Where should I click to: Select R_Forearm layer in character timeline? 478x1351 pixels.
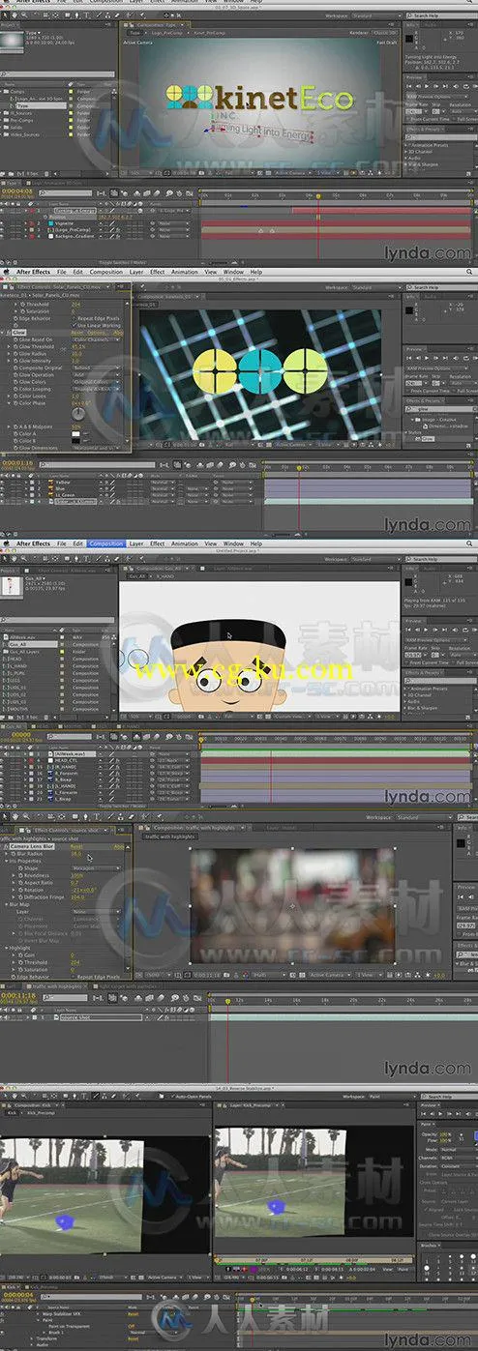point(68,775)
